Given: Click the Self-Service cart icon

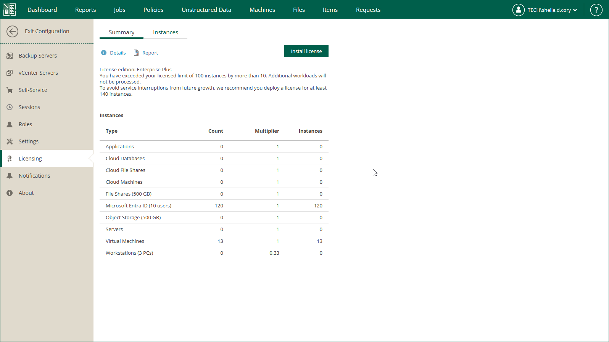Looking at the screenshot, I should 10,90.
